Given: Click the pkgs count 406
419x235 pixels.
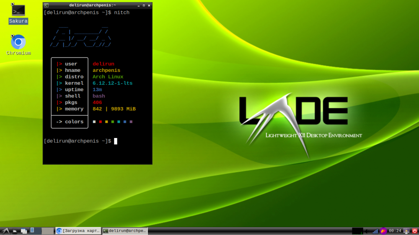Looking at the screenshot, I should (x=97, y=102).
